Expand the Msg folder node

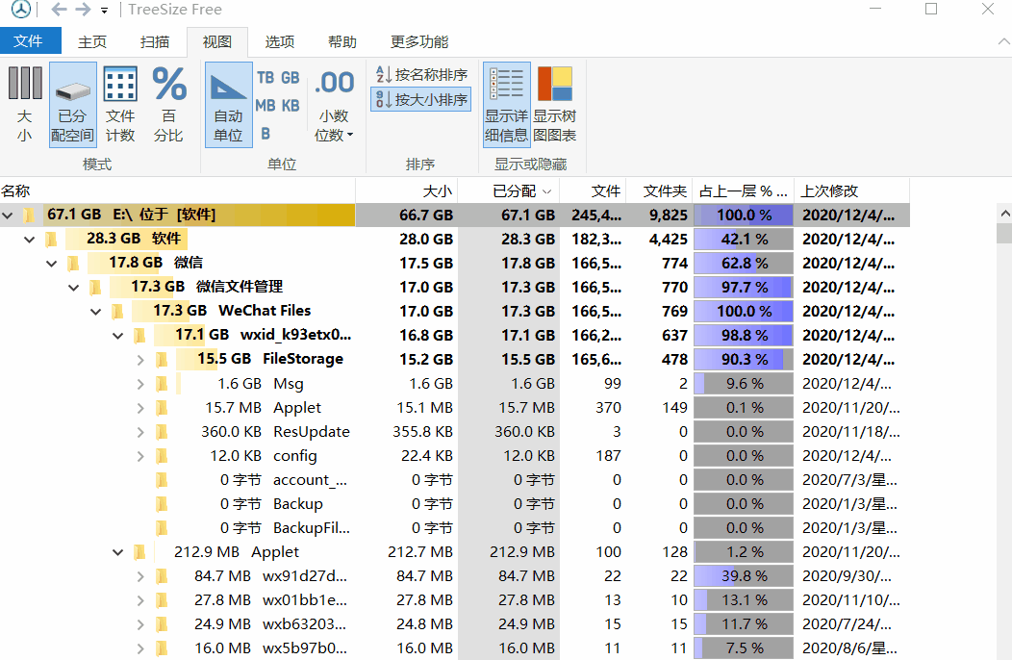coord(140,384)
